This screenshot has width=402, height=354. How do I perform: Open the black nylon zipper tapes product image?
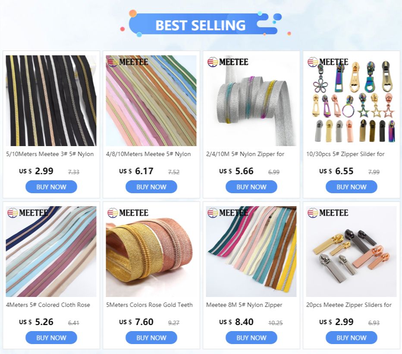[x=51, y=101]
